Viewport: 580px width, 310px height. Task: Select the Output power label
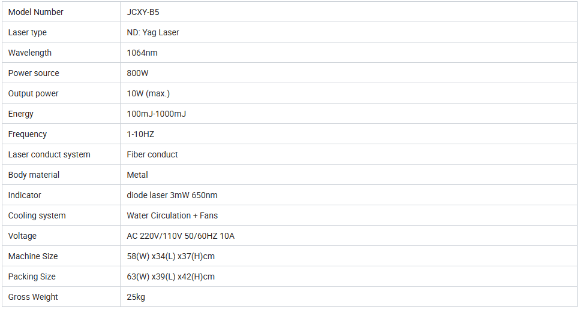coord(34,93)
